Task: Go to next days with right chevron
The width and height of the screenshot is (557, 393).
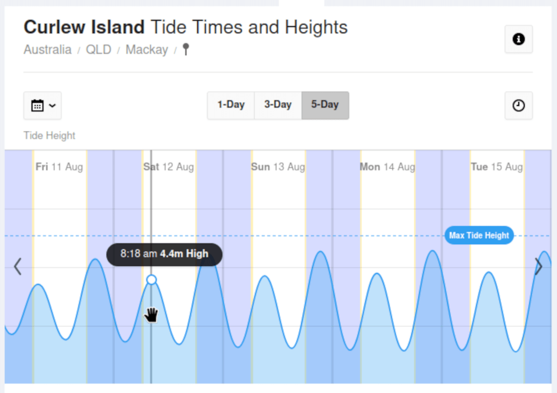Action: [x=538, y=267]
